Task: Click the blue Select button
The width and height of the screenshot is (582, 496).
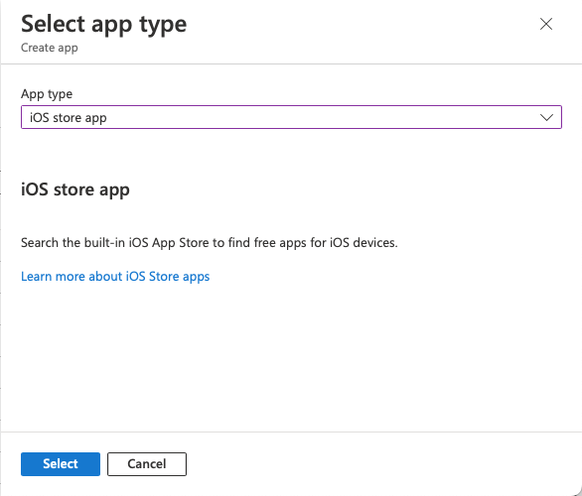Action: pos(61,463)
